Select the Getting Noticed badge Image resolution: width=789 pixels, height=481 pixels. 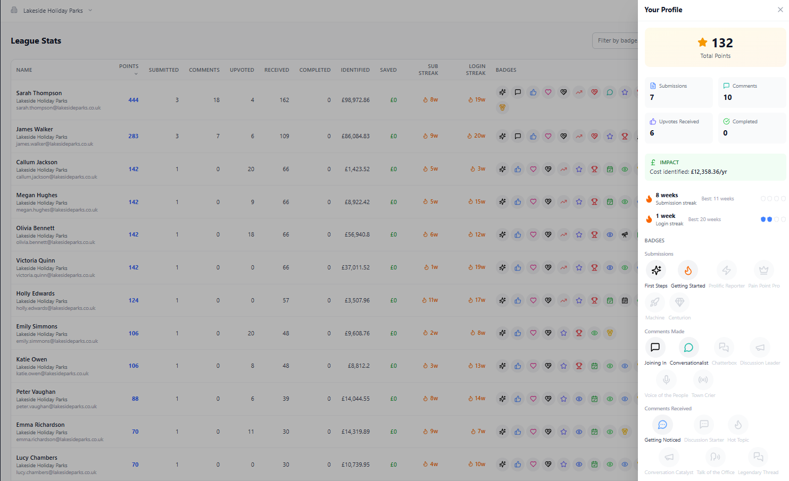tap(662, 424)
